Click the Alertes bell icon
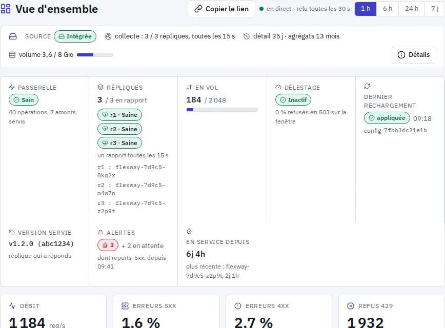This screenshot has width=445, height=328. pos(100,233)
